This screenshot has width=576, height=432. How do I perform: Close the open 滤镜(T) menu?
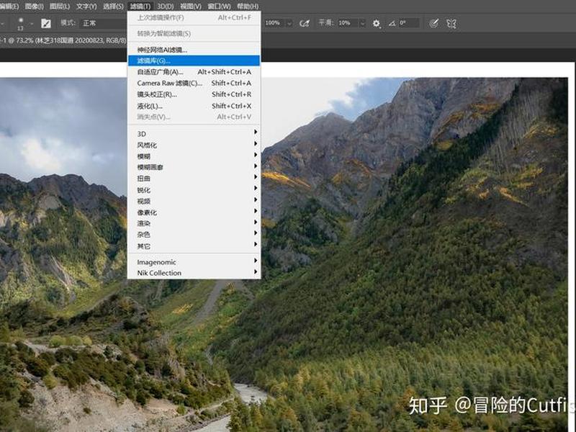pyautogui.click(x=140, y=6)
